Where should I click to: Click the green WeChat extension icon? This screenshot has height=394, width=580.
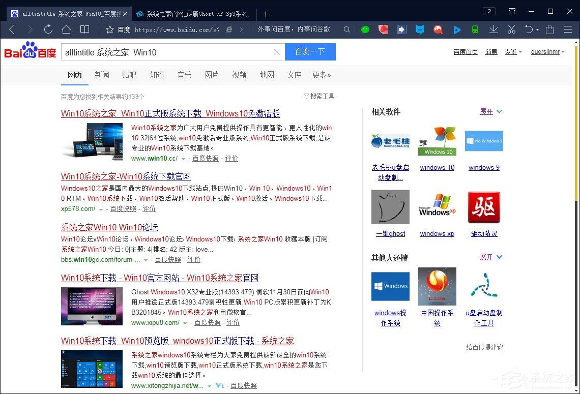click(365, 29)
